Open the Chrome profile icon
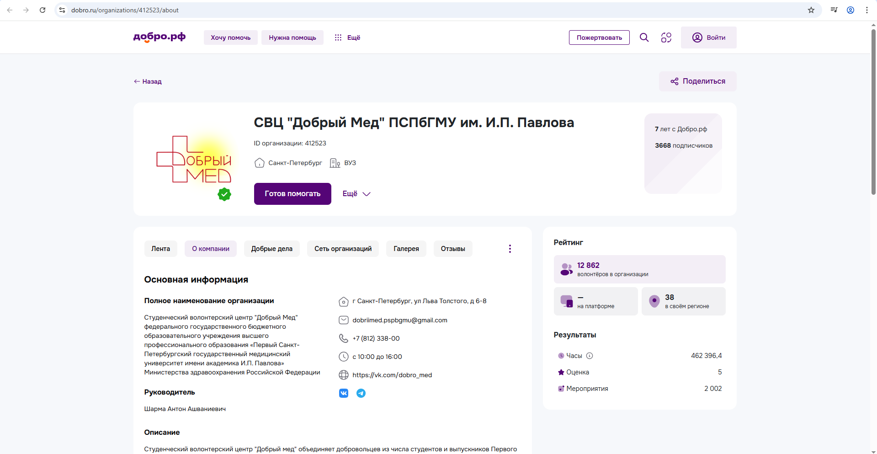The width and height of the screenshot is (877, 454). click(850, 10)
